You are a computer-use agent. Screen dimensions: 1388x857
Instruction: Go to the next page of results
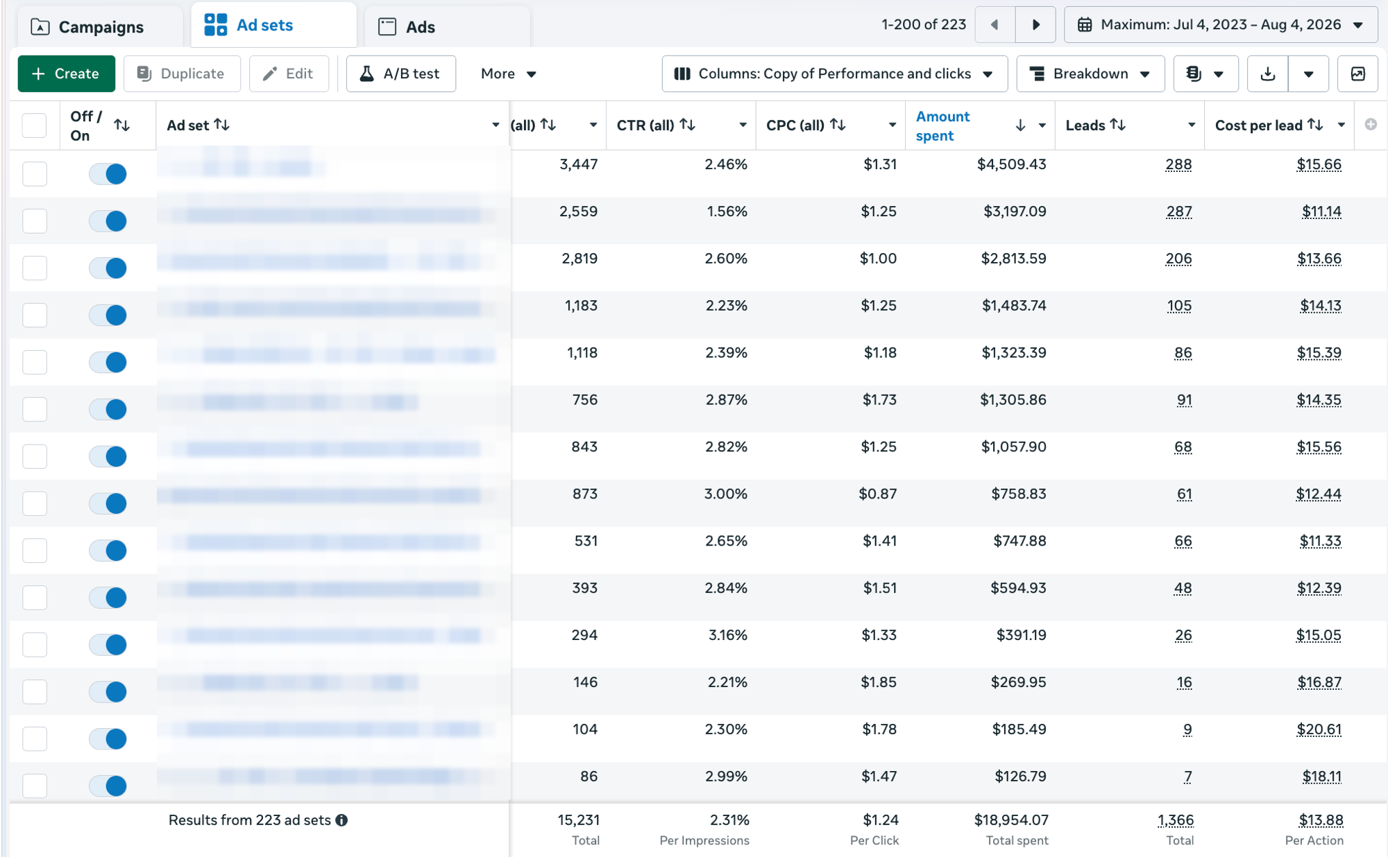coord(1035,25)
